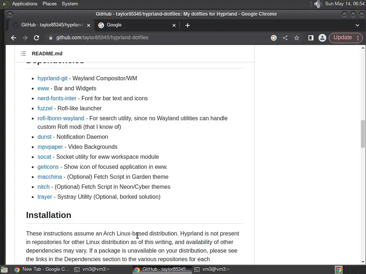Click the forward navigation arrow
Screen dimensions: 366x274
tap(25, 38)
